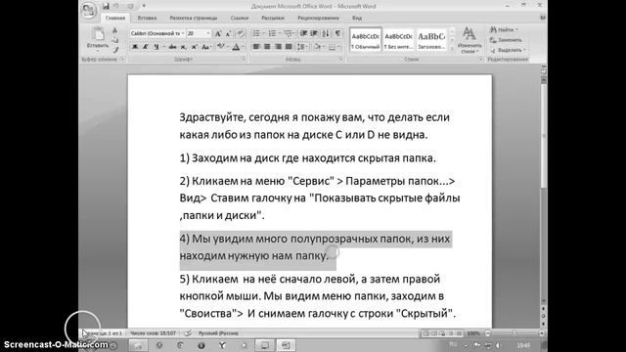Image resolution: width=626 pixels, height=352 pixels.
Task: Open Шрифт dialog launcher
Action: pos(244,59)
